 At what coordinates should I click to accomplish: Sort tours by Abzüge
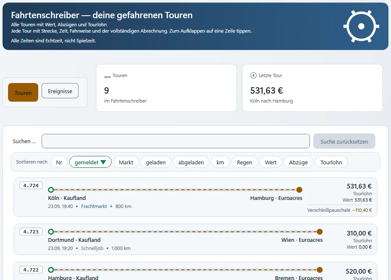[298, 162]
